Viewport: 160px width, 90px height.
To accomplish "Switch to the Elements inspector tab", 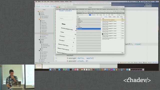I will (79, 13).
